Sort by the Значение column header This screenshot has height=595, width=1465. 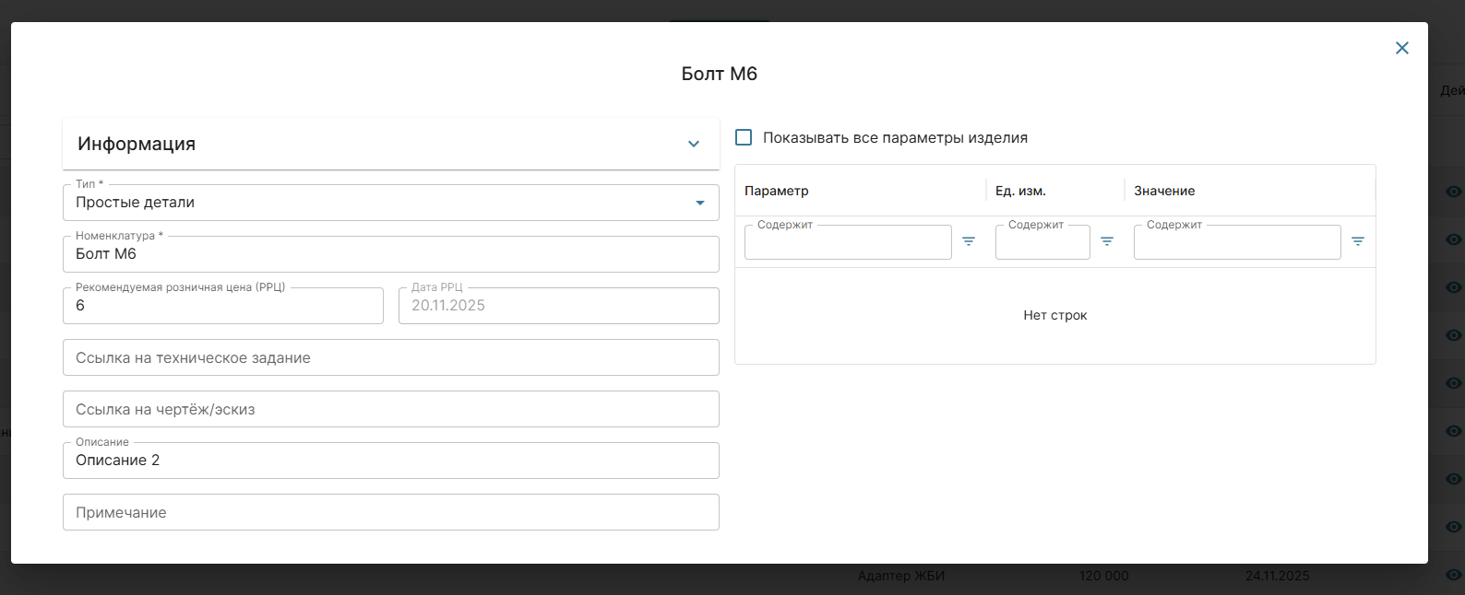click(x=1164, y=191)
